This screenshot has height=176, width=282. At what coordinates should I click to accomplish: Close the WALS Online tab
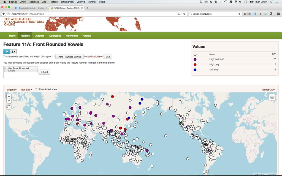click(x=82, y=8)
